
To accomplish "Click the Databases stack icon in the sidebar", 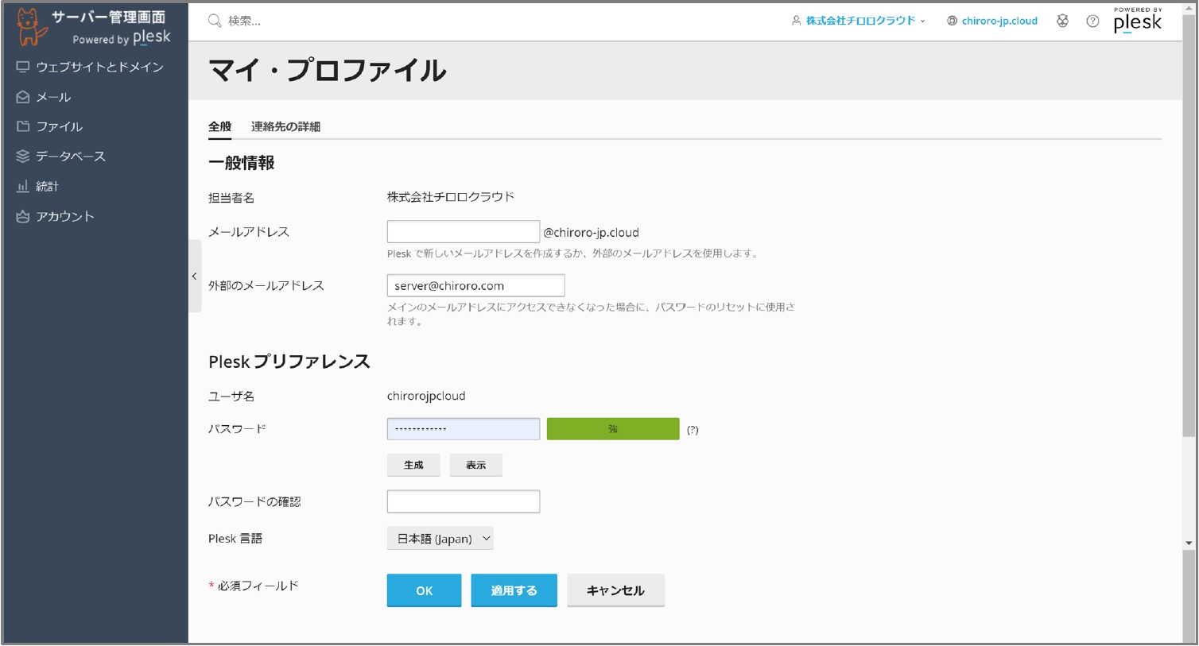I will 23,157.
